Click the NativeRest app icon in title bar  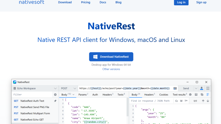tap(15, 82)
